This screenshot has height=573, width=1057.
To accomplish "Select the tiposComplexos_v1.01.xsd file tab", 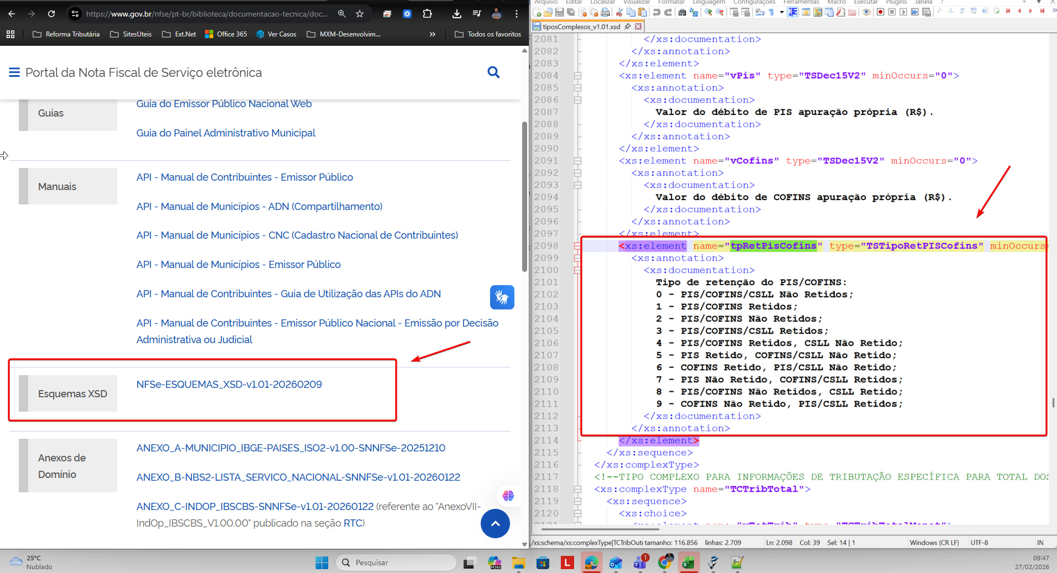I will (x=581, y=27).
